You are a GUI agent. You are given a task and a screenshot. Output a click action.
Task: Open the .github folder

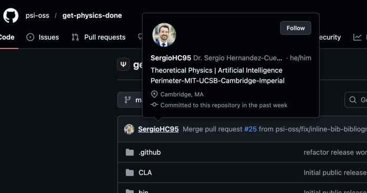tap(150, 152)
